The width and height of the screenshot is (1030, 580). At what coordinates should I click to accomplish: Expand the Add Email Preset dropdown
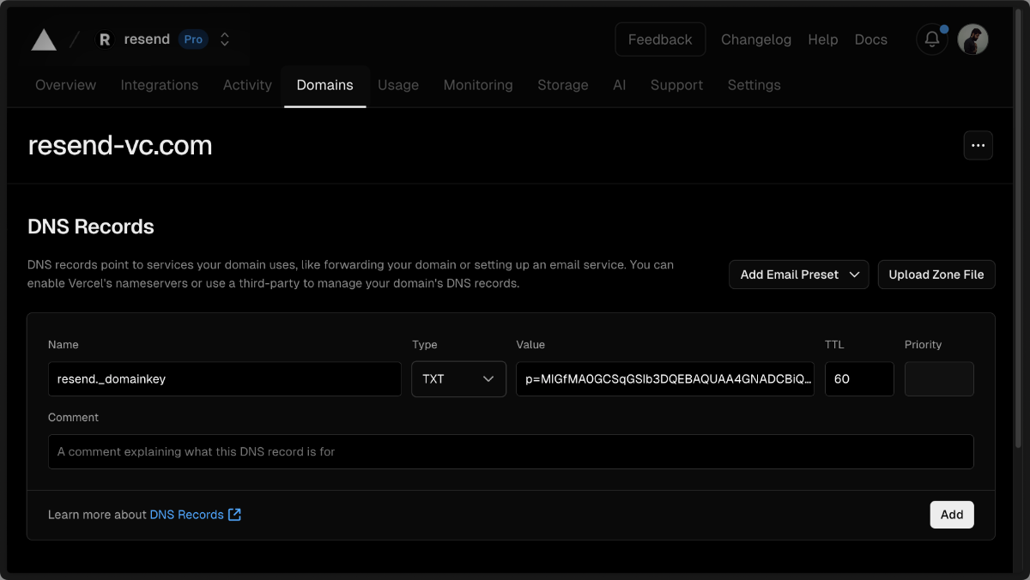(x=799, y=275)
